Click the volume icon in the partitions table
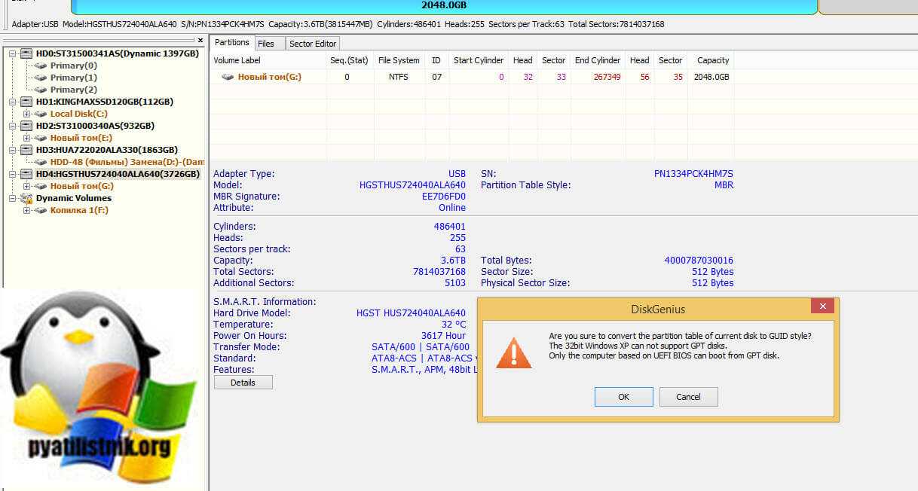The width and height of the screenshot is (918, 491). click(227, 77)
